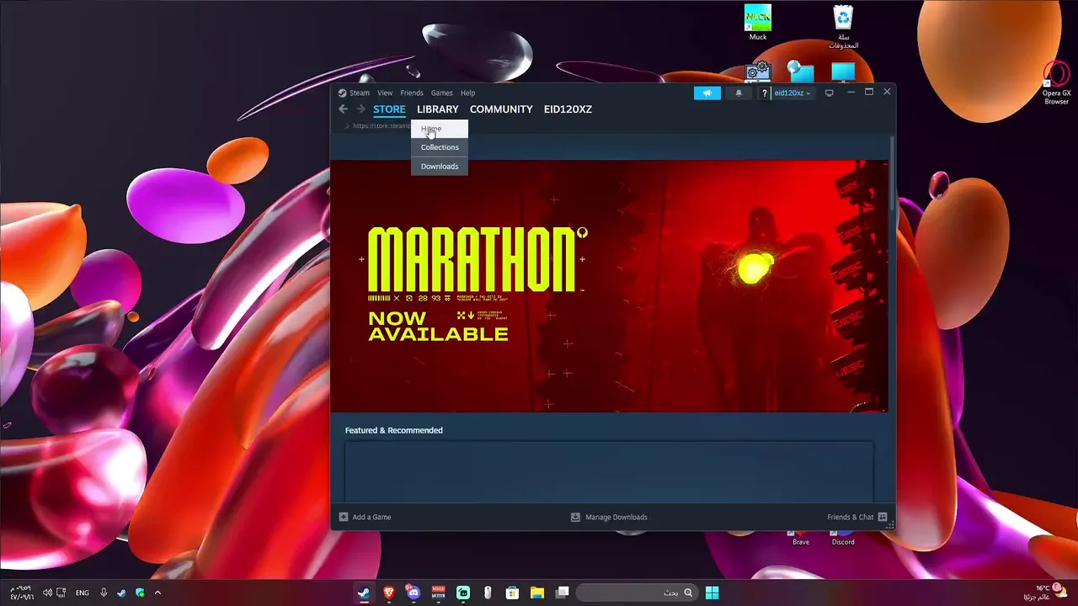
Task: Open the Recycle Bin desktop icon
Action: 843,27
